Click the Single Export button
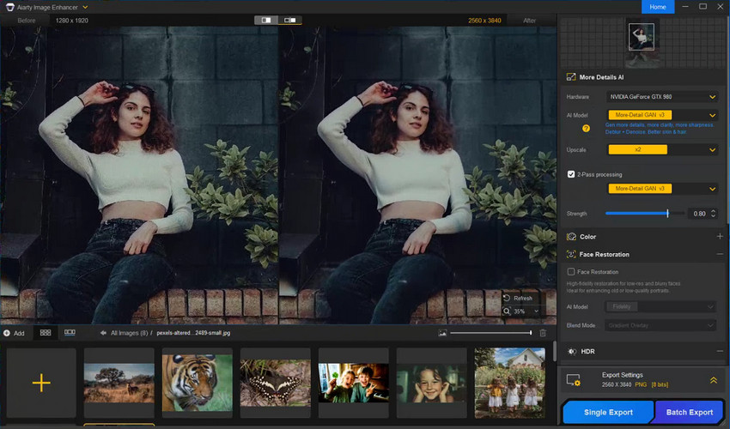 (x=608, y=412)
